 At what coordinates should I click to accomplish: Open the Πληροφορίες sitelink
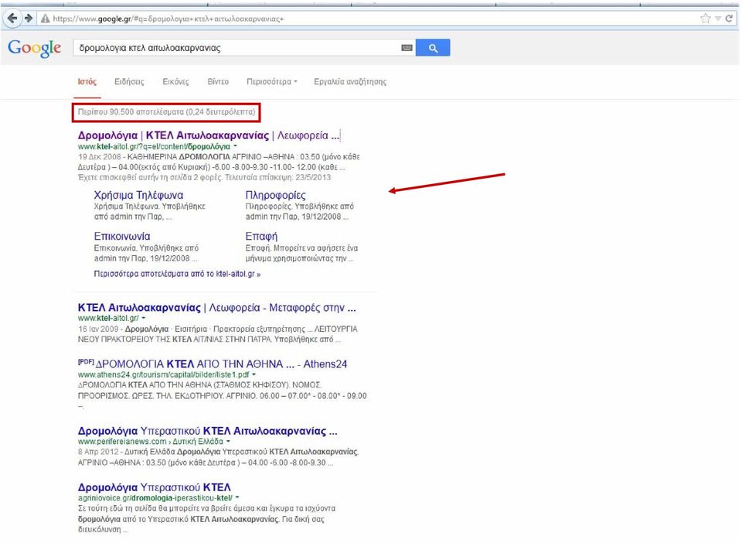(x=275, y=195)
